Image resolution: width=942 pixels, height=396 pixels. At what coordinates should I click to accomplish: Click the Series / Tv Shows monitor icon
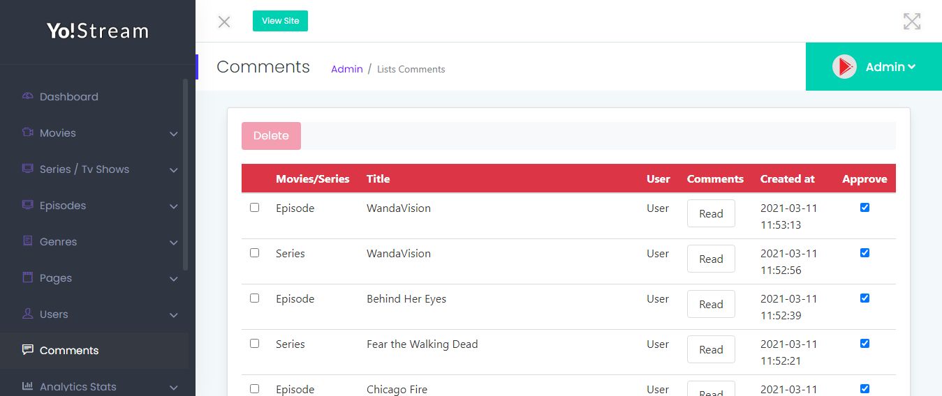(x=28, y=169)
